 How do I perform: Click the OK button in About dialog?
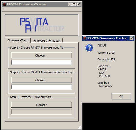pyautogui.click(x=121, y=96)
